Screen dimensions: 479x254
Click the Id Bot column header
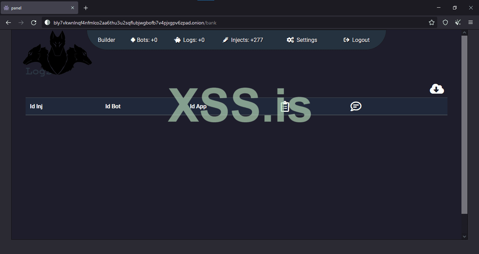[113, 106]
